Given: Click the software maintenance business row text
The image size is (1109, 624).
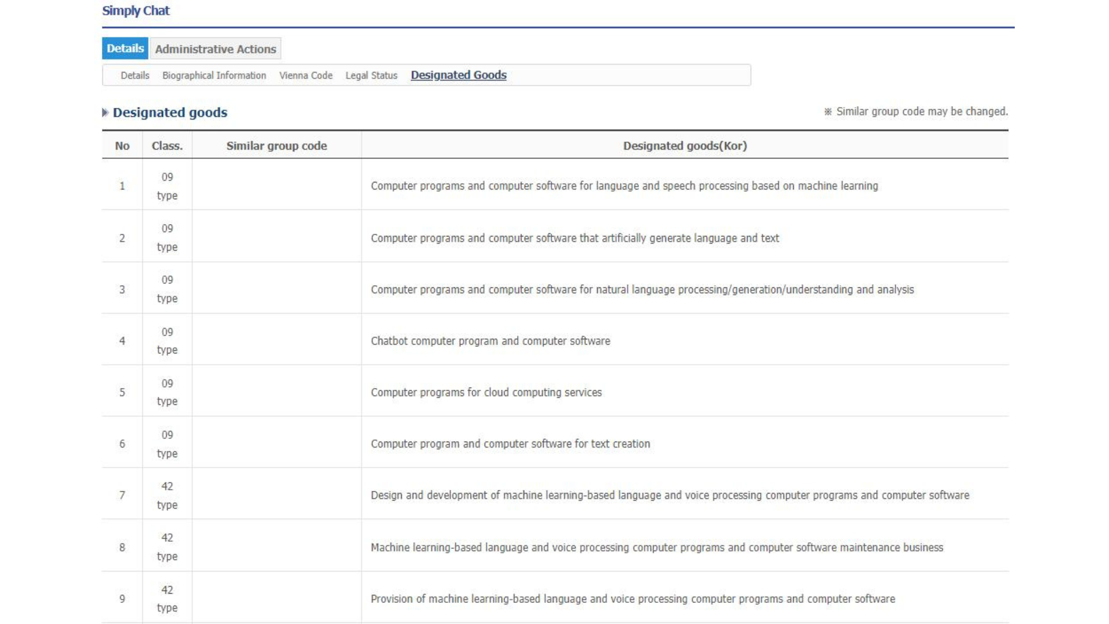Looking at the screenshot, I should click(657, 547).
